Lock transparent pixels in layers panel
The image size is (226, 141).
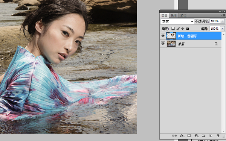pos(173,28)
